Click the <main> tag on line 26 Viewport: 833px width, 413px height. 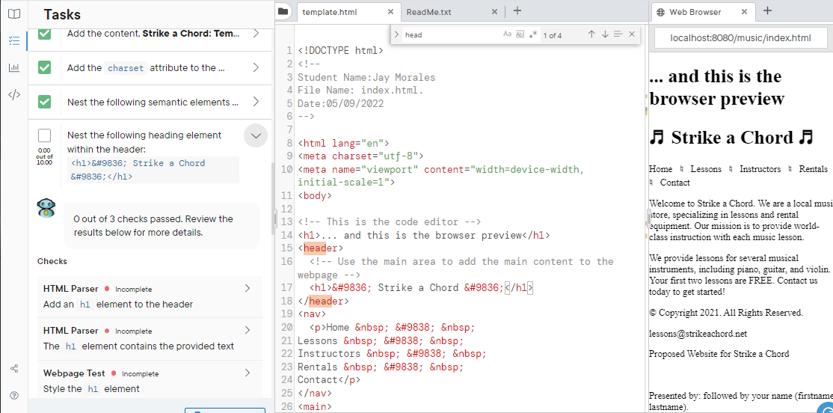point(315,406)
